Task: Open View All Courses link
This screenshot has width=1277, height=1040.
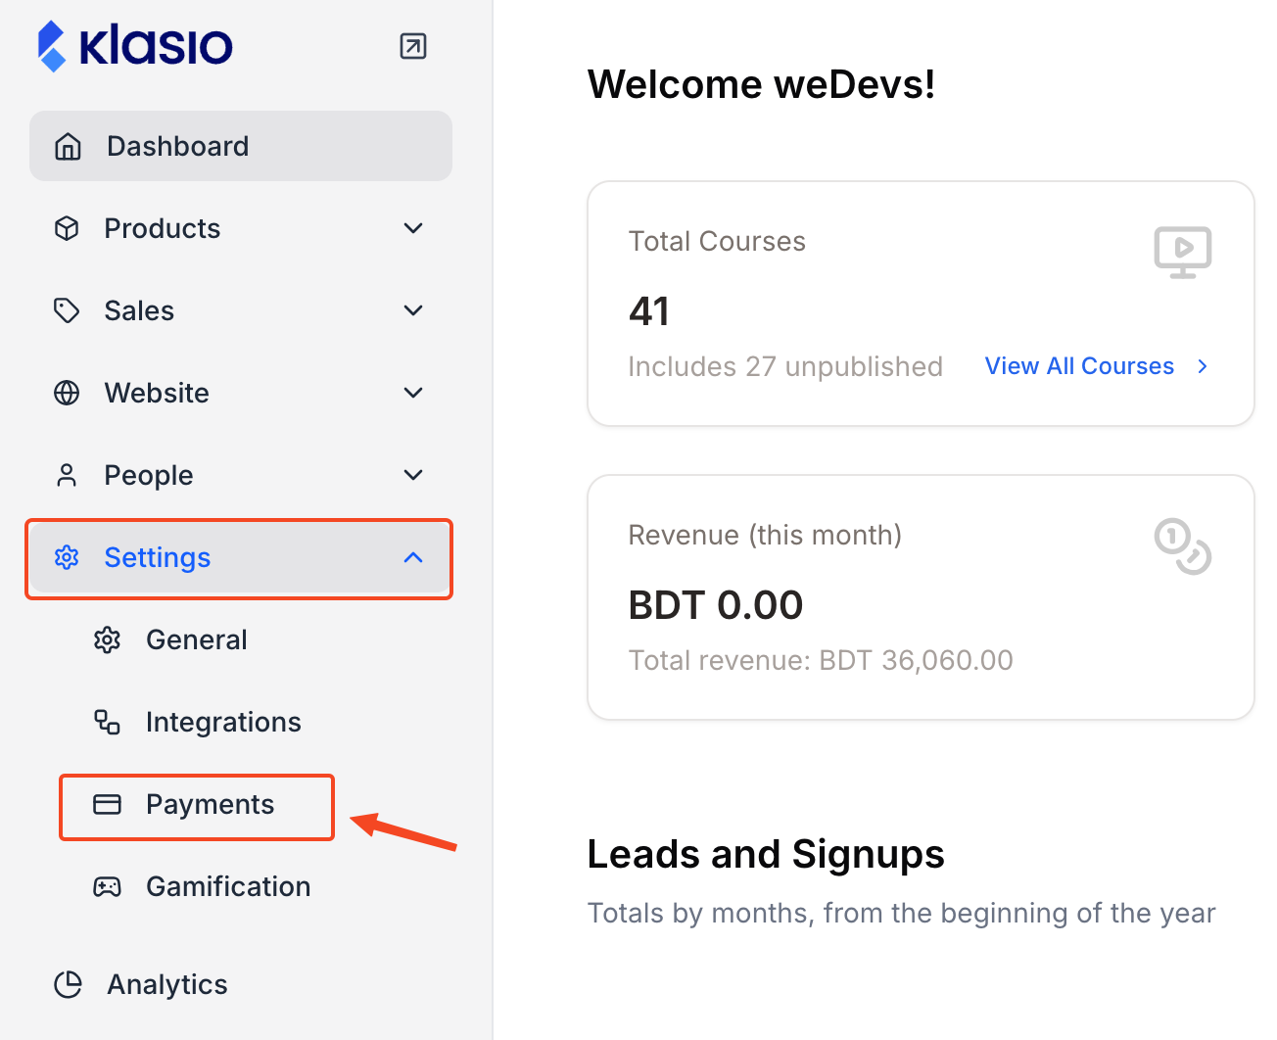Action: [x=1078, y=365]
